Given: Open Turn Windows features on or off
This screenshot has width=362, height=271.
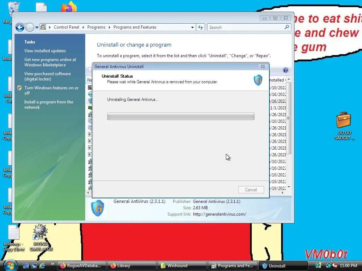Looking at the screenshot, I should pos(52,90).
